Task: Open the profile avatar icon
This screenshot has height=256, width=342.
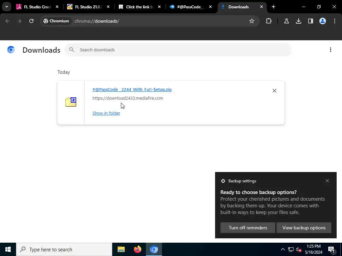Action: (322, 21)
